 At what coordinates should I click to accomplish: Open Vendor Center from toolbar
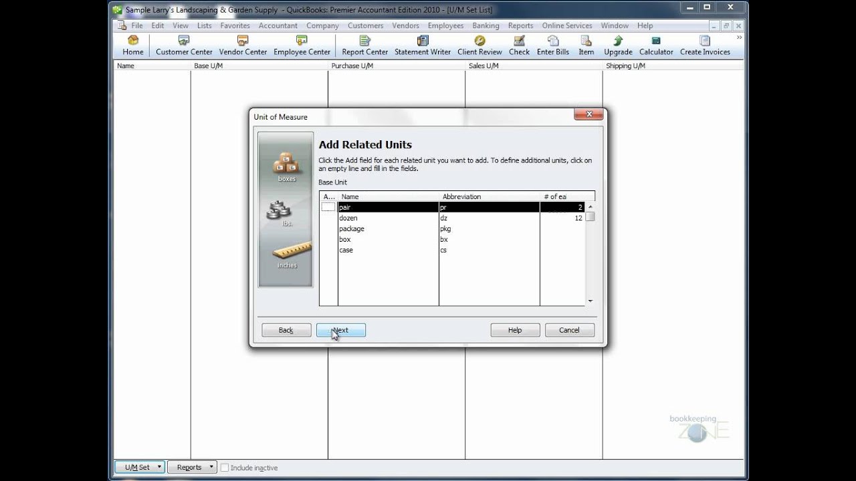click(243, 46)
